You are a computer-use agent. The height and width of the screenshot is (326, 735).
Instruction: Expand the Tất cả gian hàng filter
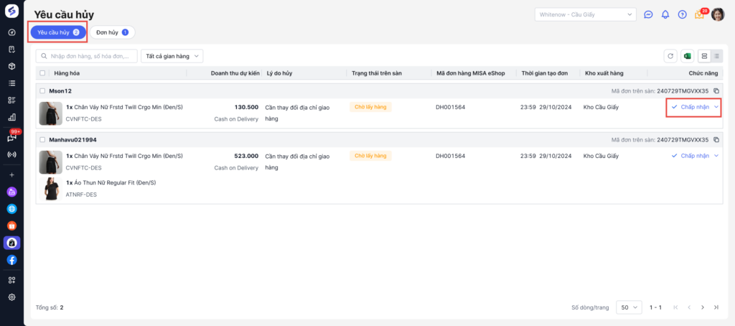click(x=173, y=56)
